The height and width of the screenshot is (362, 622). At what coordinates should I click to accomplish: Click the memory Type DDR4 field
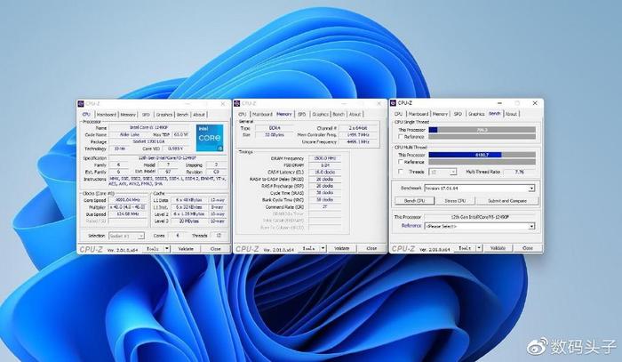pyautogui.click(x=274, y=128)
